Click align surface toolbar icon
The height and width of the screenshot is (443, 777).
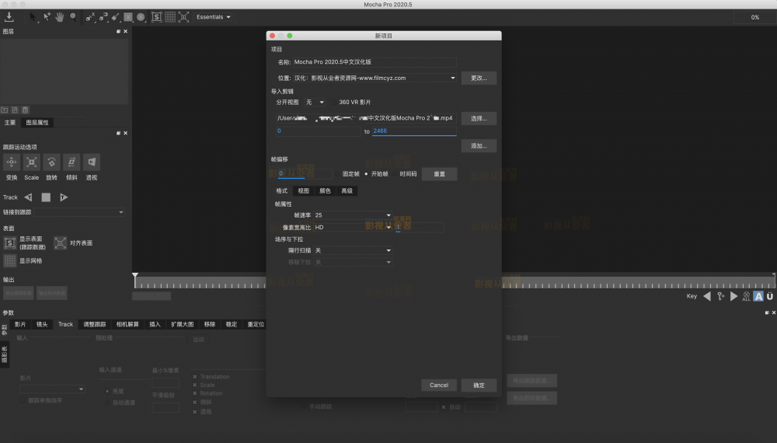[x=183, y=17]
